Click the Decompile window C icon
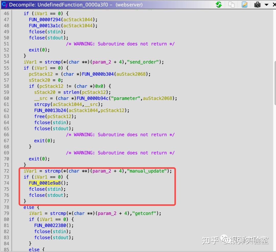 pos(4,4)
